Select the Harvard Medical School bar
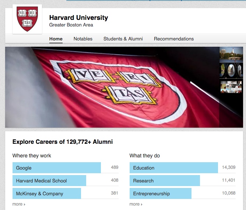This screenshot has height=210, width=246. pos(49,181)
